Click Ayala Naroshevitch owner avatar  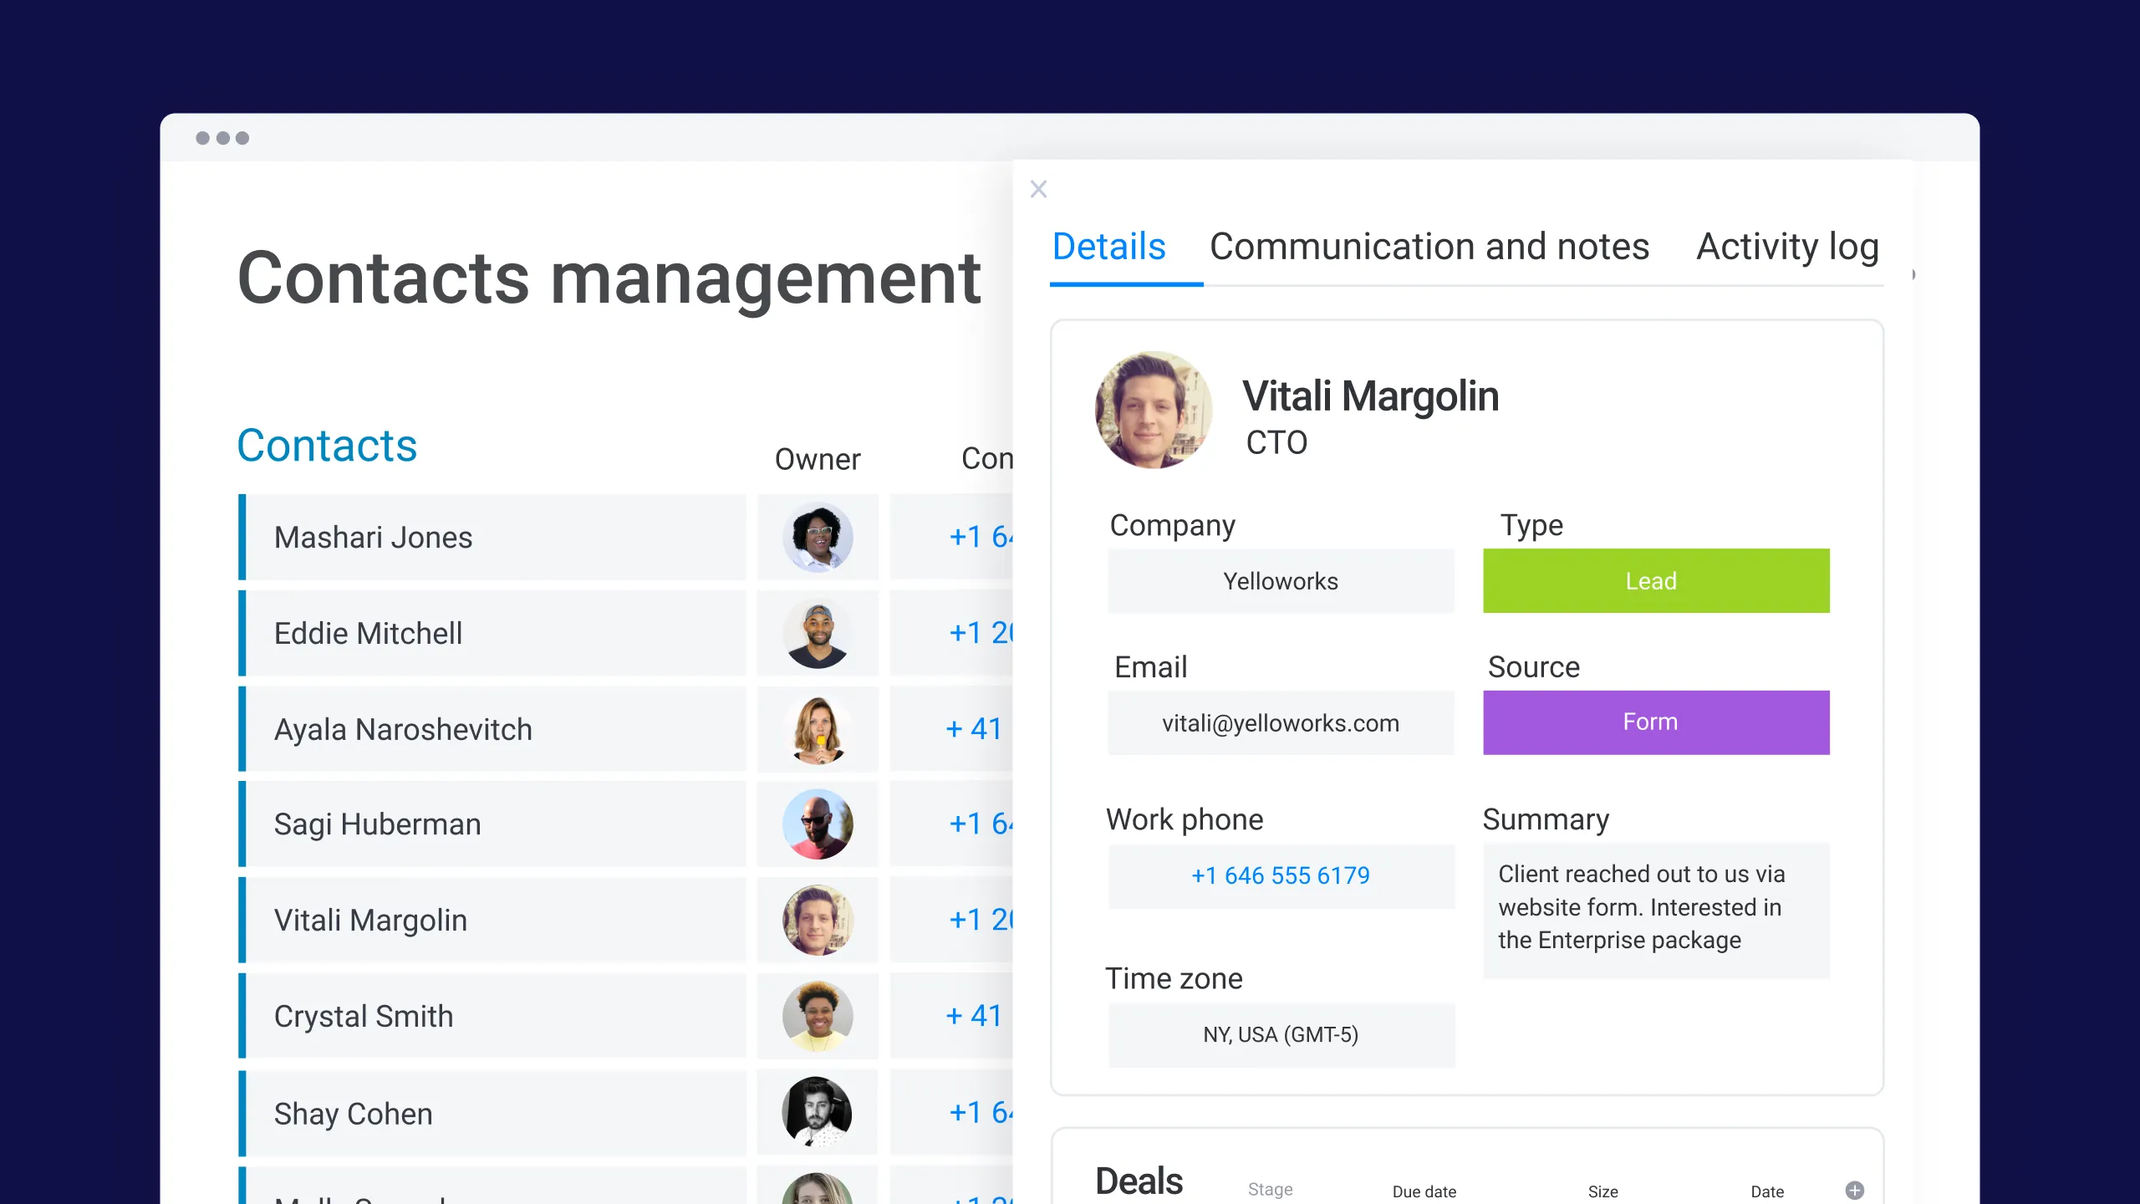tap(818, 729)
